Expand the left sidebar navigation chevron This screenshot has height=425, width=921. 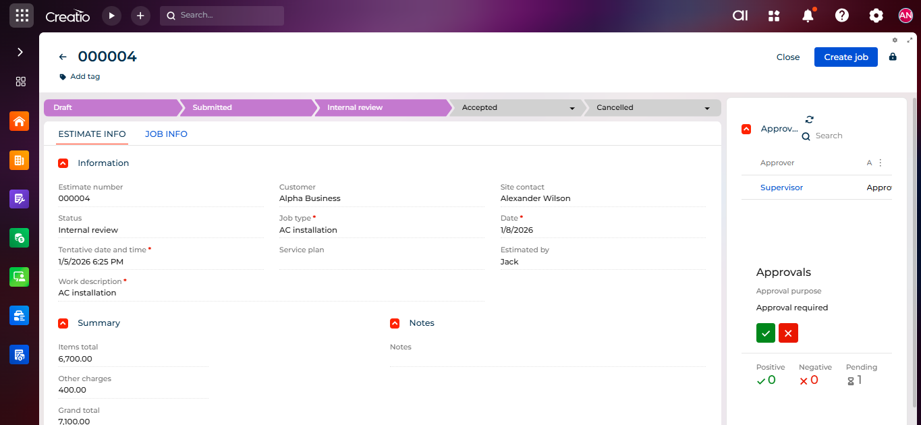coord(20,52)
